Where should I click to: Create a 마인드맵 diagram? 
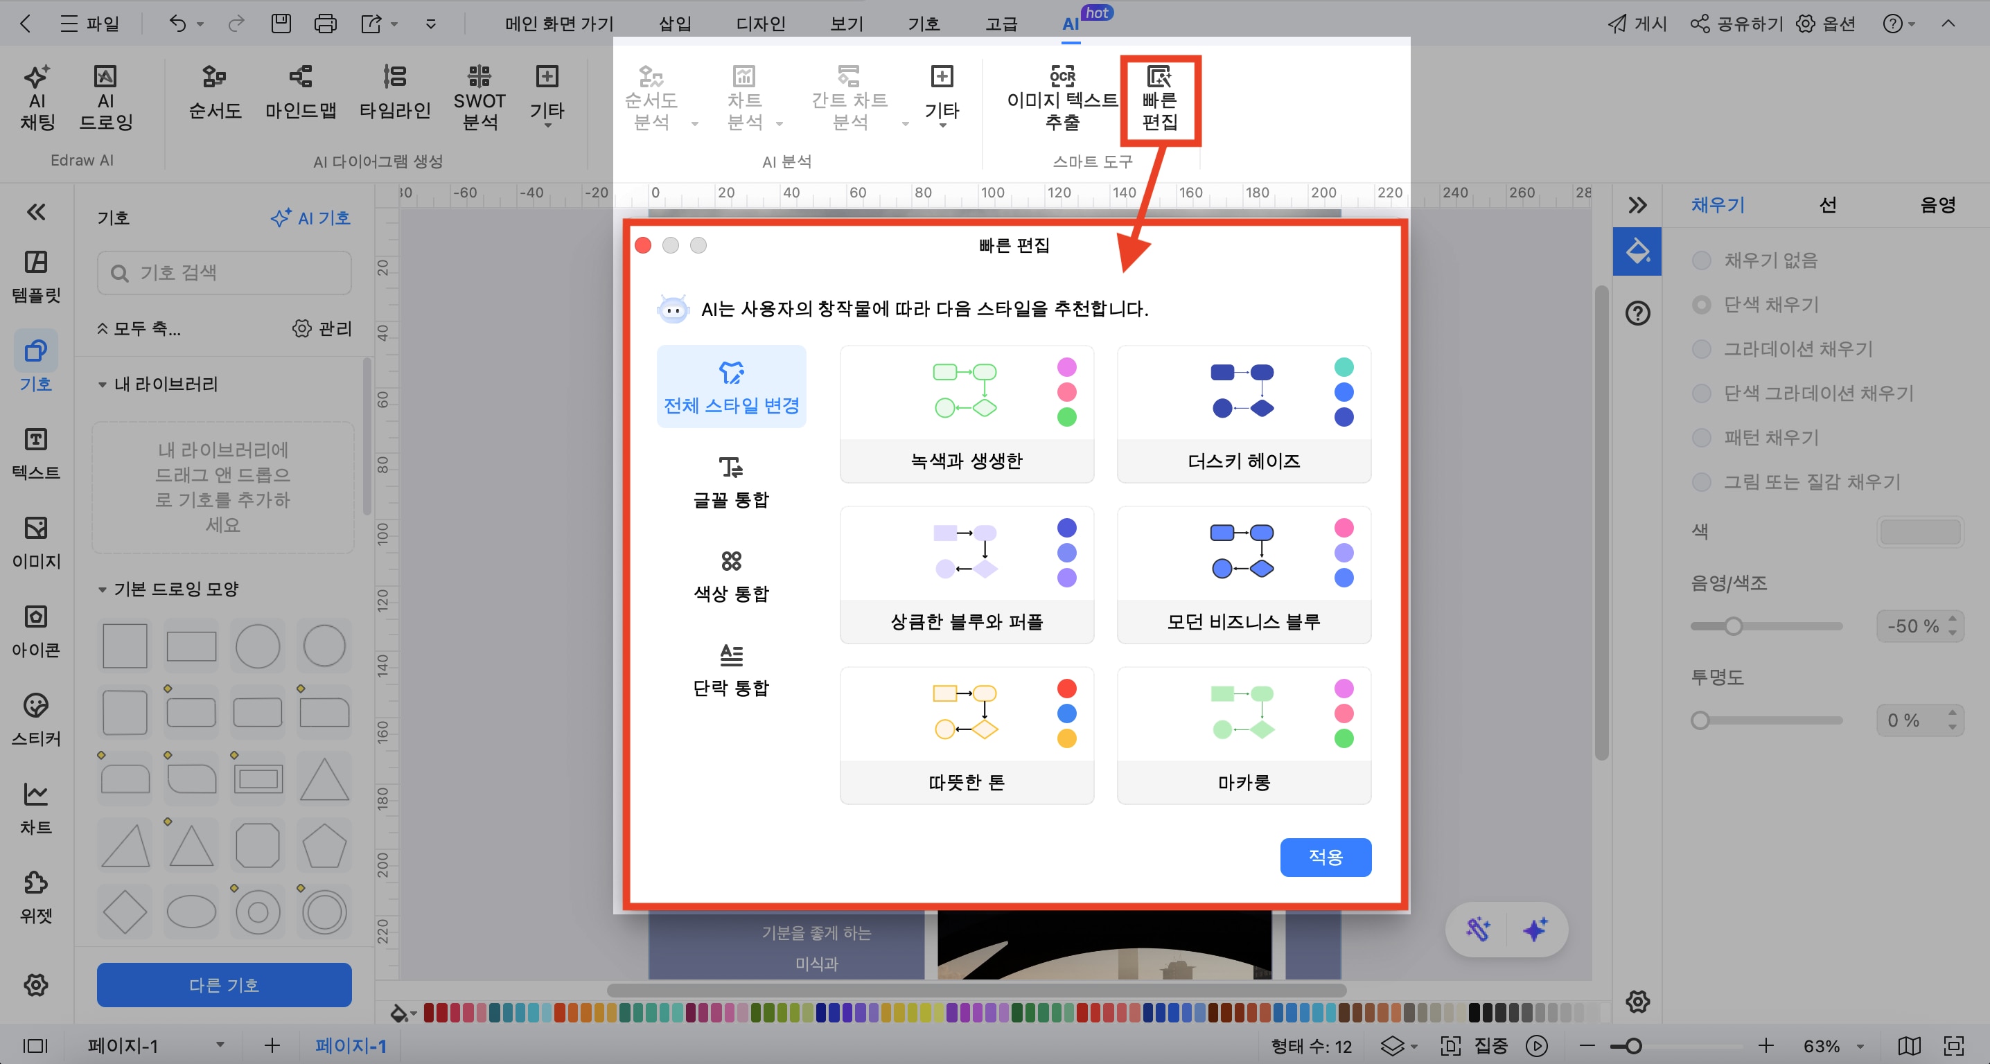(301, 96)
